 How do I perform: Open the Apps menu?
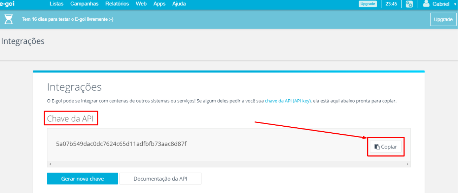(x=159, y=4)
